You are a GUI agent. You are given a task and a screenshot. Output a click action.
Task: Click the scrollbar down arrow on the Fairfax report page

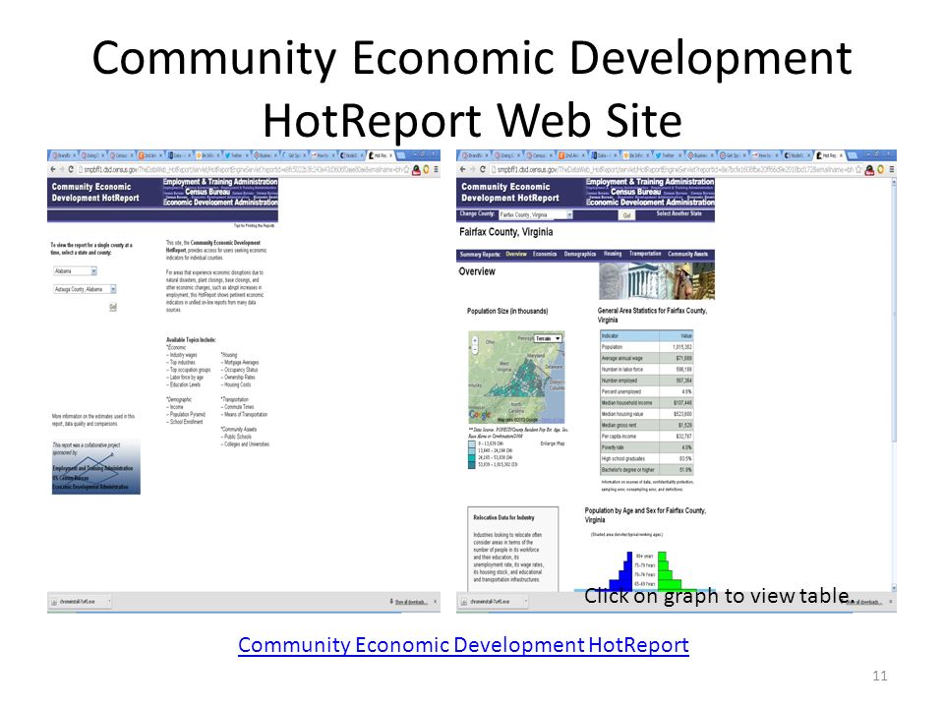point(894,588)
